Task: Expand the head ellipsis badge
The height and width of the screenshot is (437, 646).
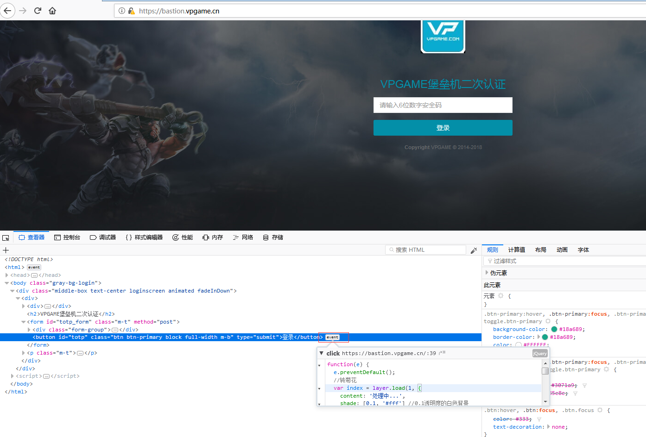Action: pos(34,275)
